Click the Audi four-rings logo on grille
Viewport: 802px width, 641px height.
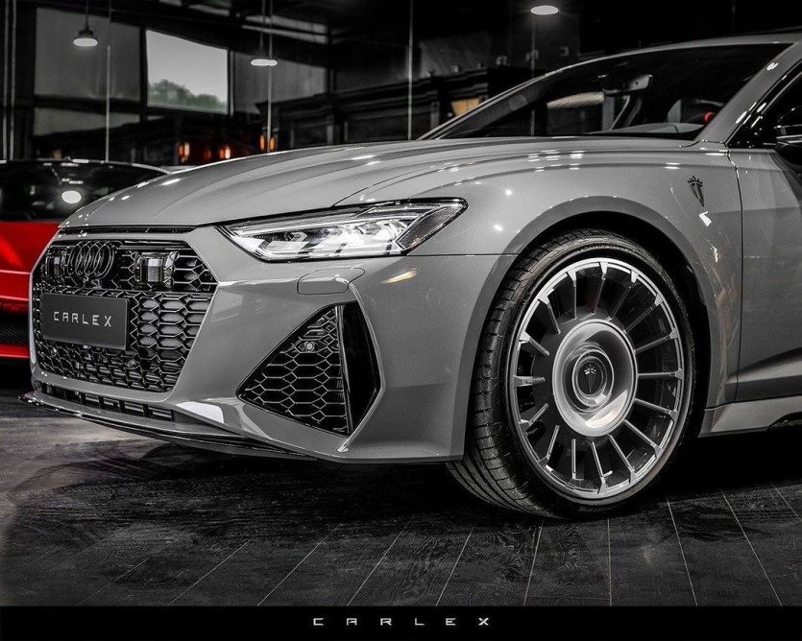point(89,260)
